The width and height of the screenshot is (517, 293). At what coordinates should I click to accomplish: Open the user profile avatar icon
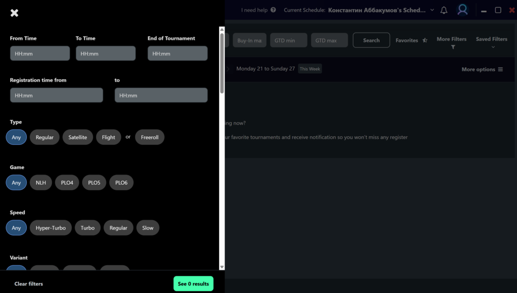click(462, 10)
